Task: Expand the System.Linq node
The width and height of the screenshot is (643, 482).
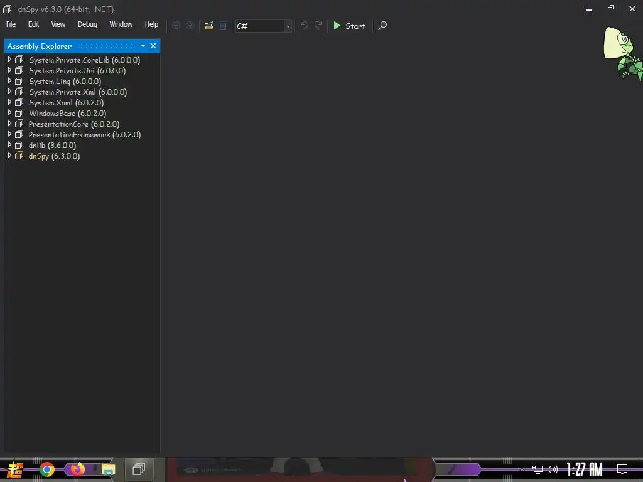Action: (9, 81)
